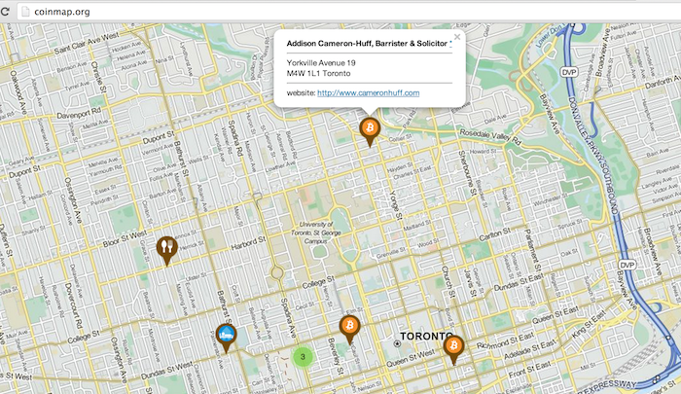Click the Adelaide St East label

[529, 349]
